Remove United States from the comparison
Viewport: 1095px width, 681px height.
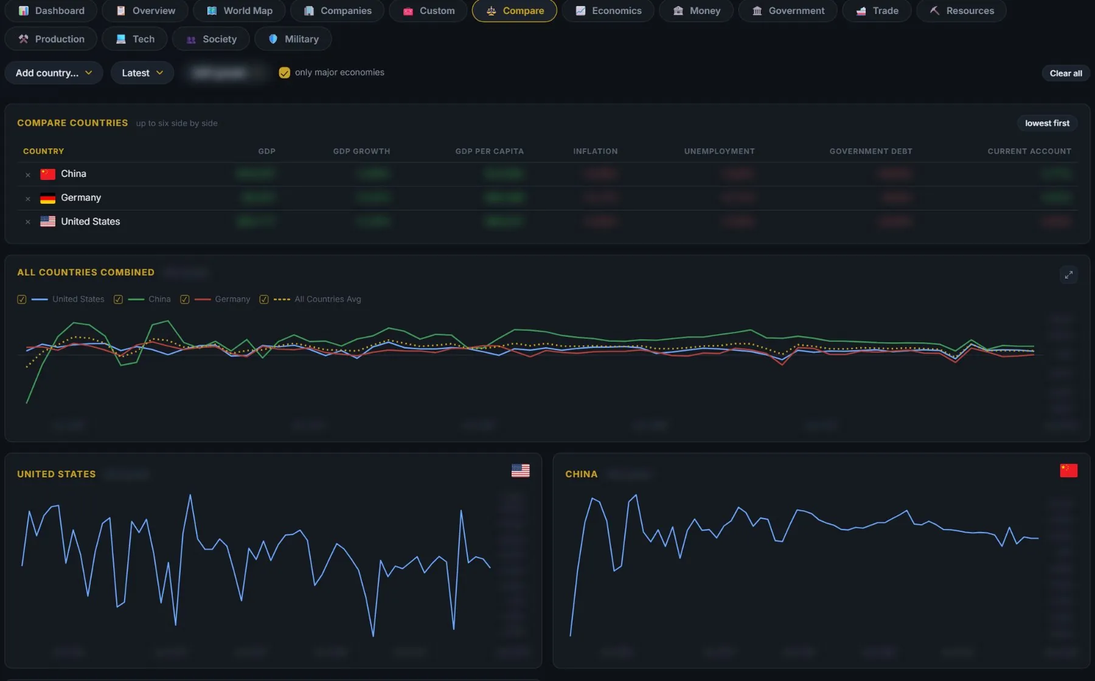(28, 223)
